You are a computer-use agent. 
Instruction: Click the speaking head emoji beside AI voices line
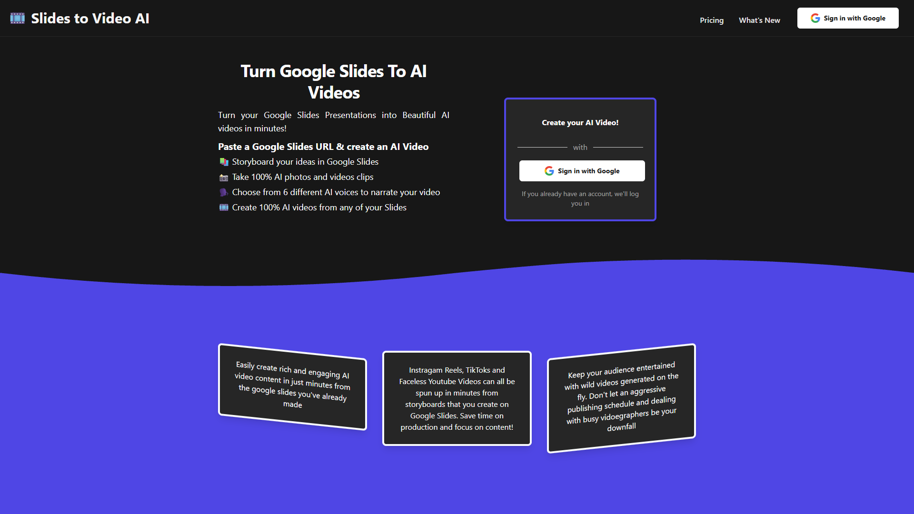tap(224, 192)
